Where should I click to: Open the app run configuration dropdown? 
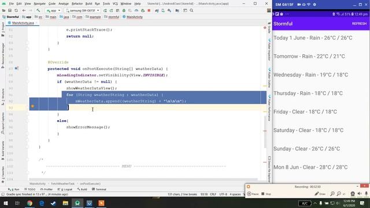point(53,10)
